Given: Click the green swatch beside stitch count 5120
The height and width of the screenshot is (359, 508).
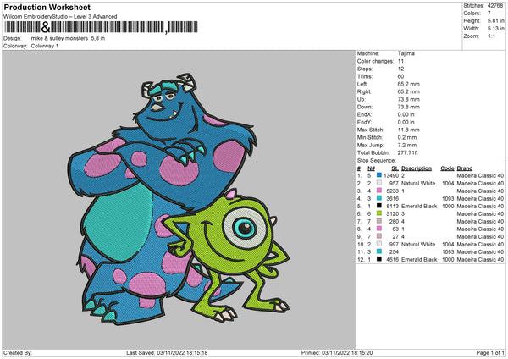Looking at the screenshot, I should pyautogui.click(x=379, y=213).
